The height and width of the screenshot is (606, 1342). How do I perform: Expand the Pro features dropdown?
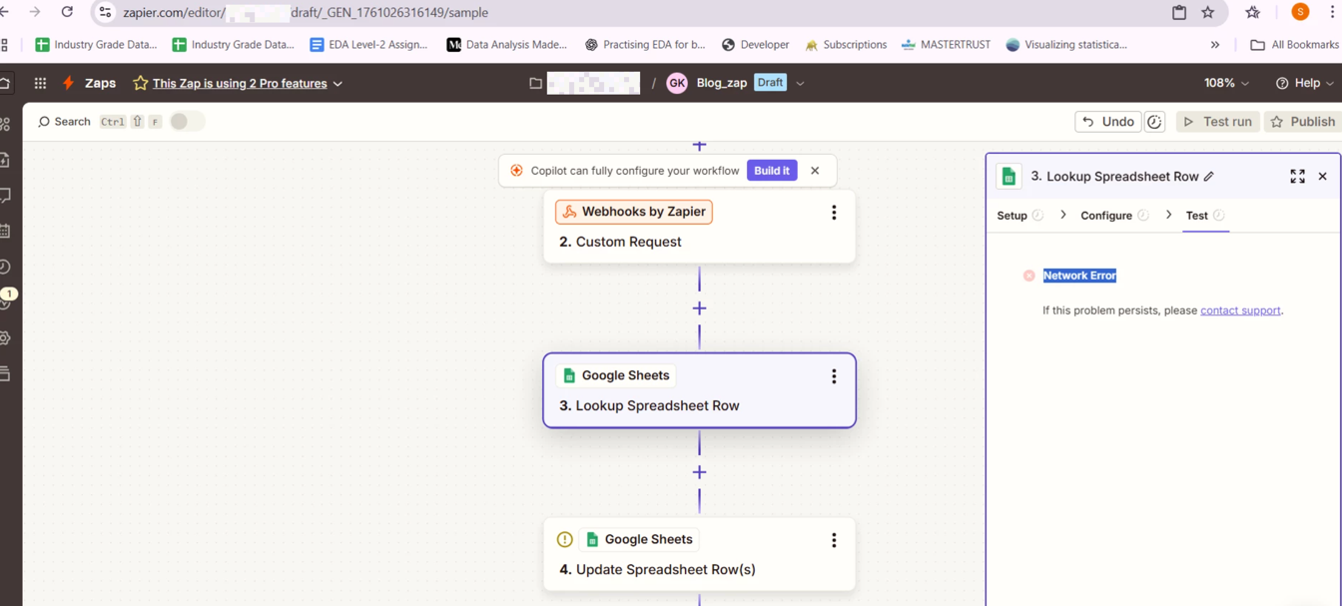(x=337, y=84)
